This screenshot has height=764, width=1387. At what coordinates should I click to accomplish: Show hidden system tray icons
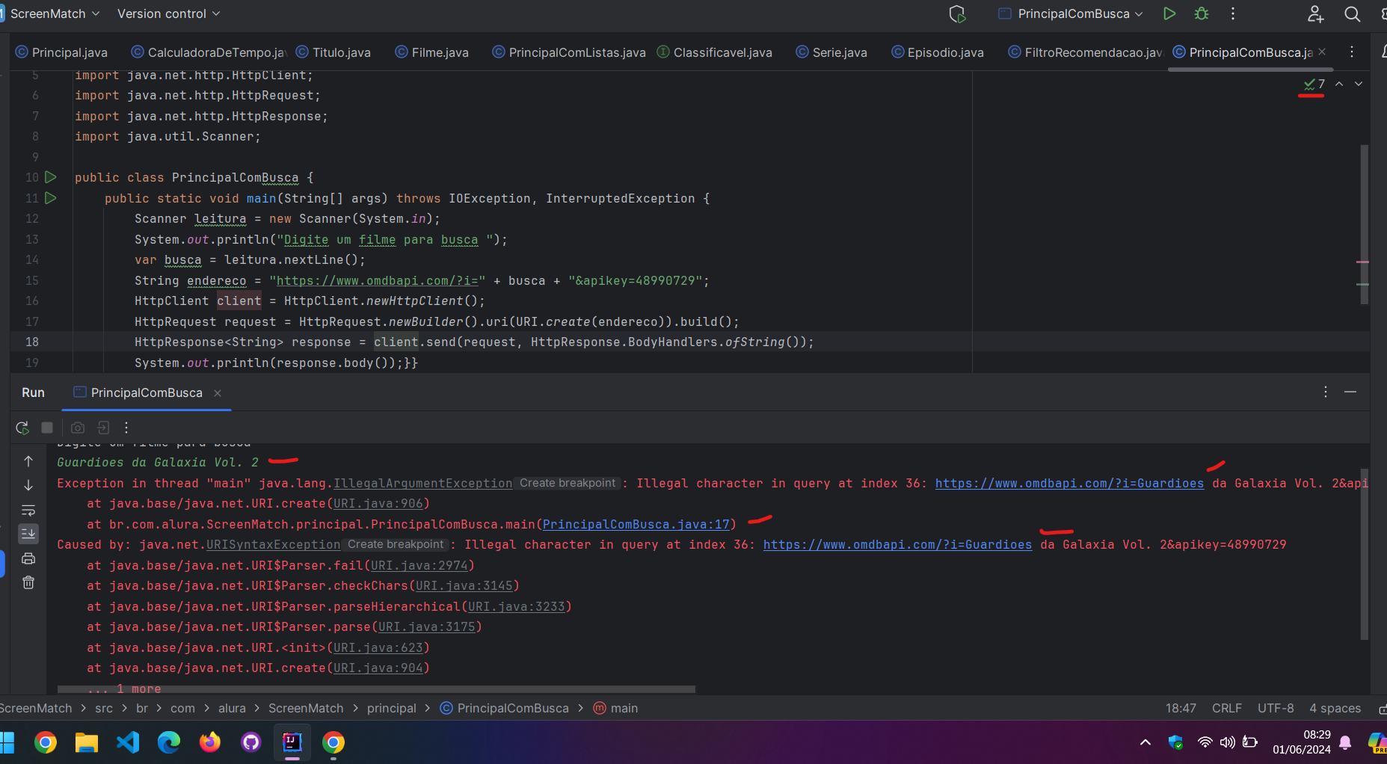tap(1145, 742)
